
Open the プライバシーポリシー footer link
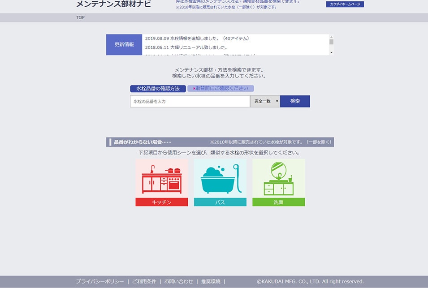coord(100,281)
